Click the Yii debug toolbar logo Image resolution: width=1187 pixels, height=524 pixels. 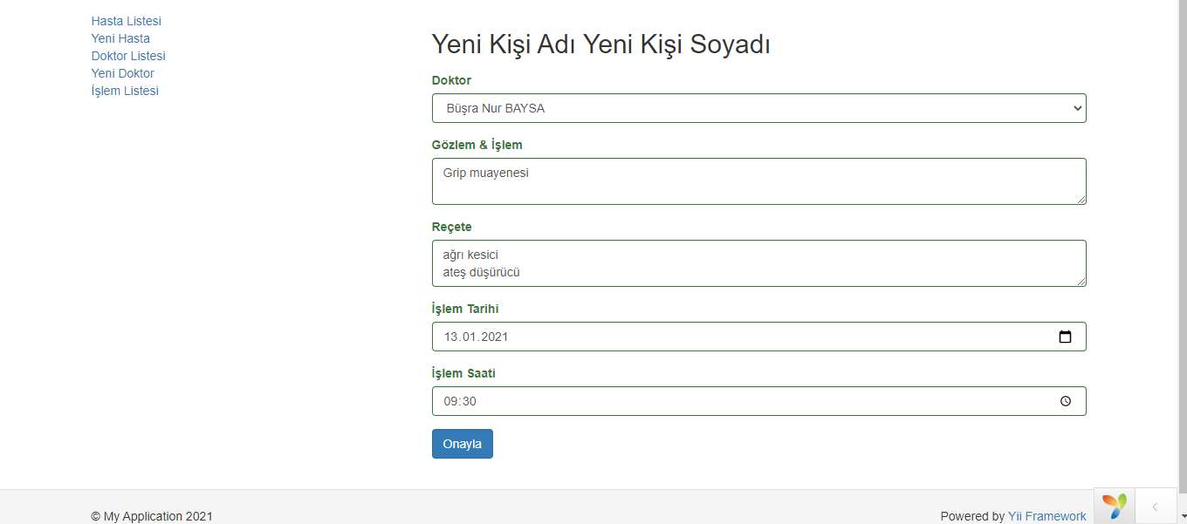[x=1114, y=506]
